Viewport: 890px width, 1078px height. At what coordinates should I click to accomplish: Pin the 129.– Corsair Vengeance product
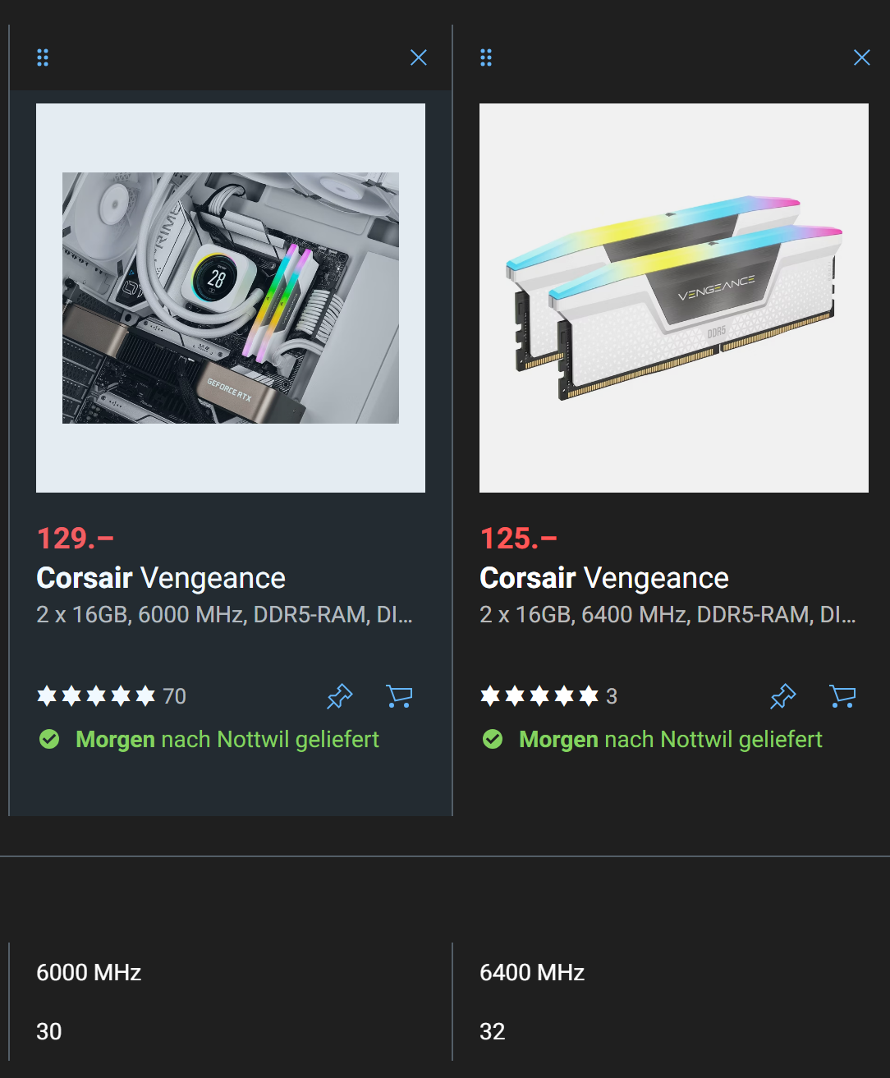click(x=339, y=696)
